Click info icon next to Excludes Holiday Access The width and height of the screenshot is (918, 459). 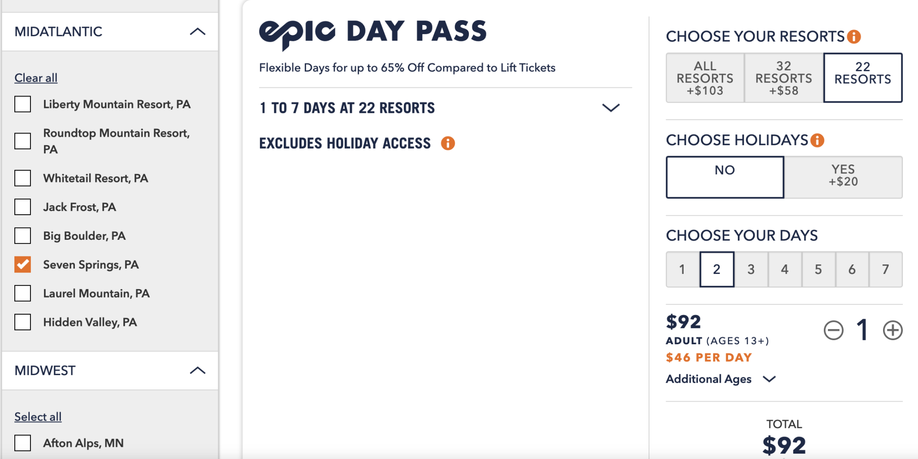(x=448, y=143)
